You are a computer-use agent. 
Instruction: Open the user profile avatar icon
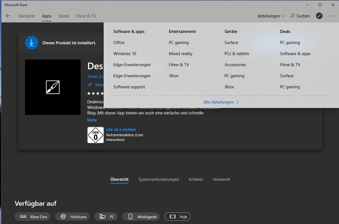click(319, 16)
